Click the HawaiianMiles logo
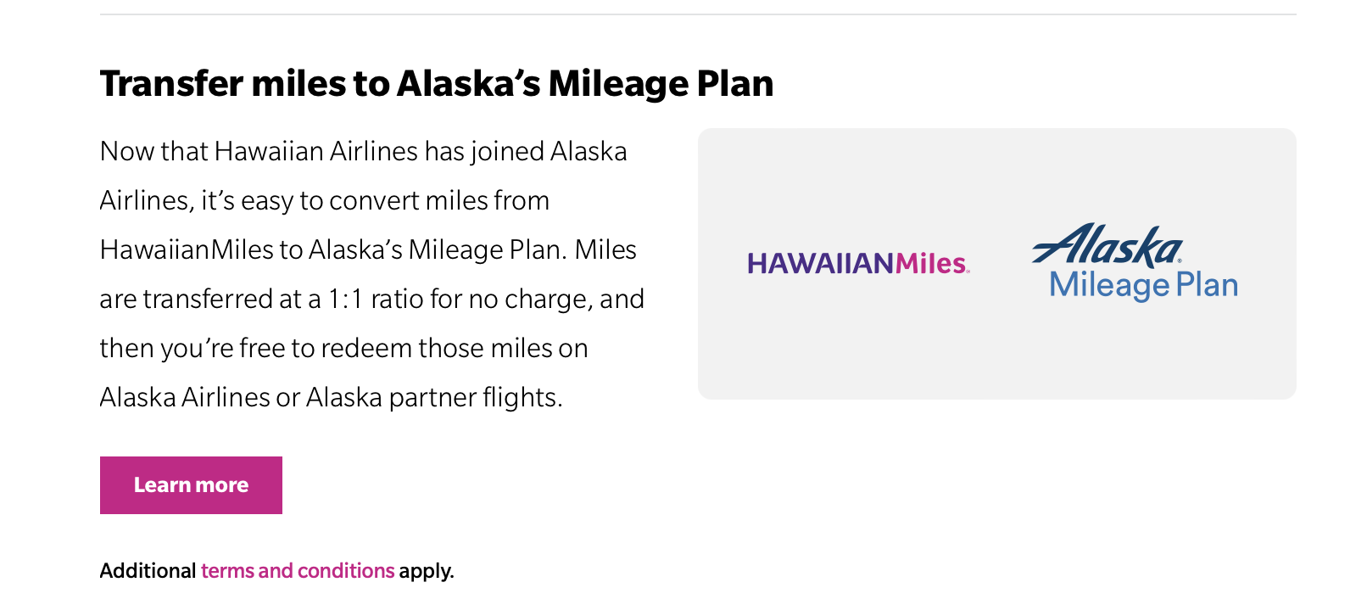The image size is (1367, 599). 858,264
